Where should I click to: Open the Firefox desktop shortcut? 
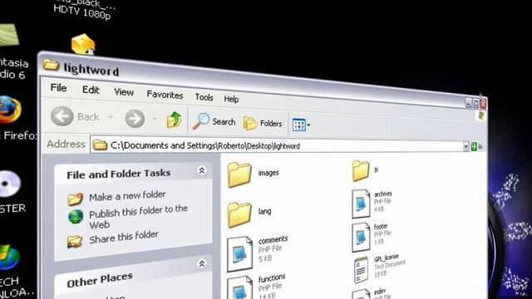[10, 110]
